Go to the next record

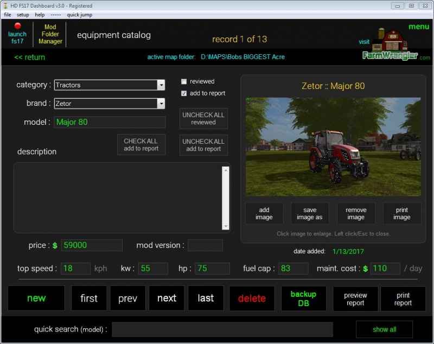[x=167, y=298]
